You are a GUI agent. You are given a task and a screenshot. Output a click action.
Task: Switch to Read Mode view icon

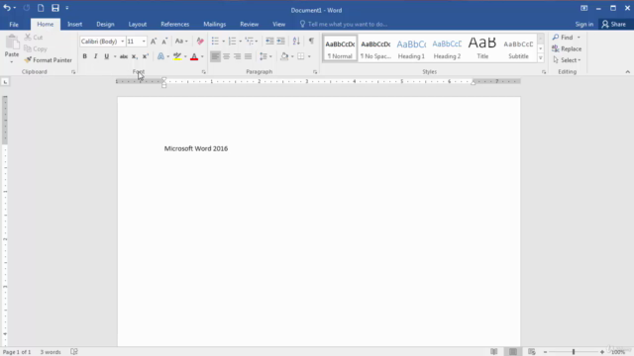click(x=493, y=352)
